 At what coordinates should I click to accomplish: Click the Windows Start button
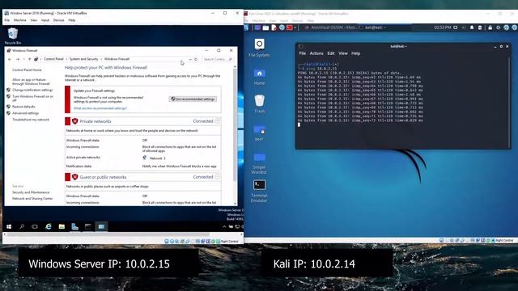click(x=9, y=226)
